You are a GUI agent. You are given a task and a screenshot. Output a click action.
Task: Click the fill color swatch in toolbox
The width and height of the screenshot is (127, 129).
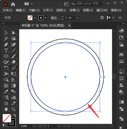click(7, 118)
